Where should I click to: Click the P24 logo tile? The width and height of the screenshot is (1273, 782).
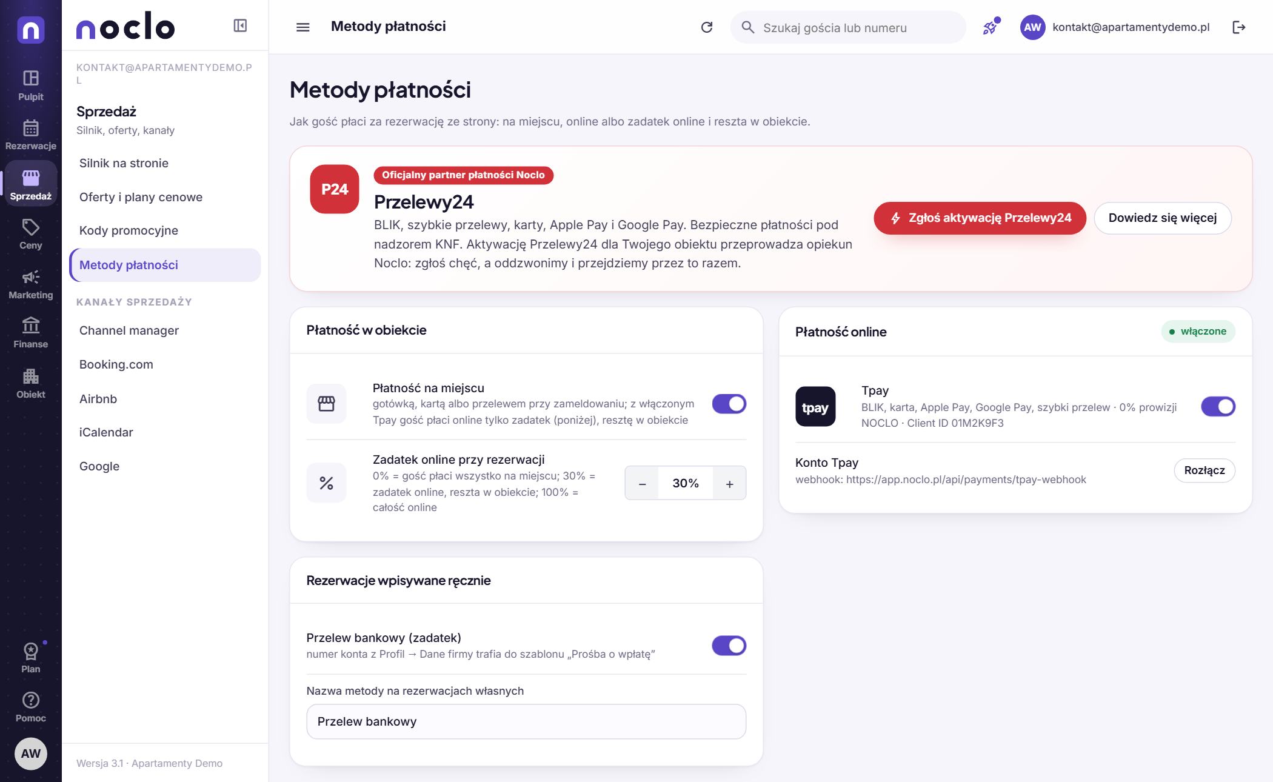pyautogui.click(x=335, y=189)
